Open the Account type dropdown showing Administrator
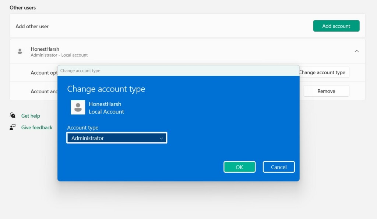Viewport: 377px width, 219px height. (x=117, y=138)
